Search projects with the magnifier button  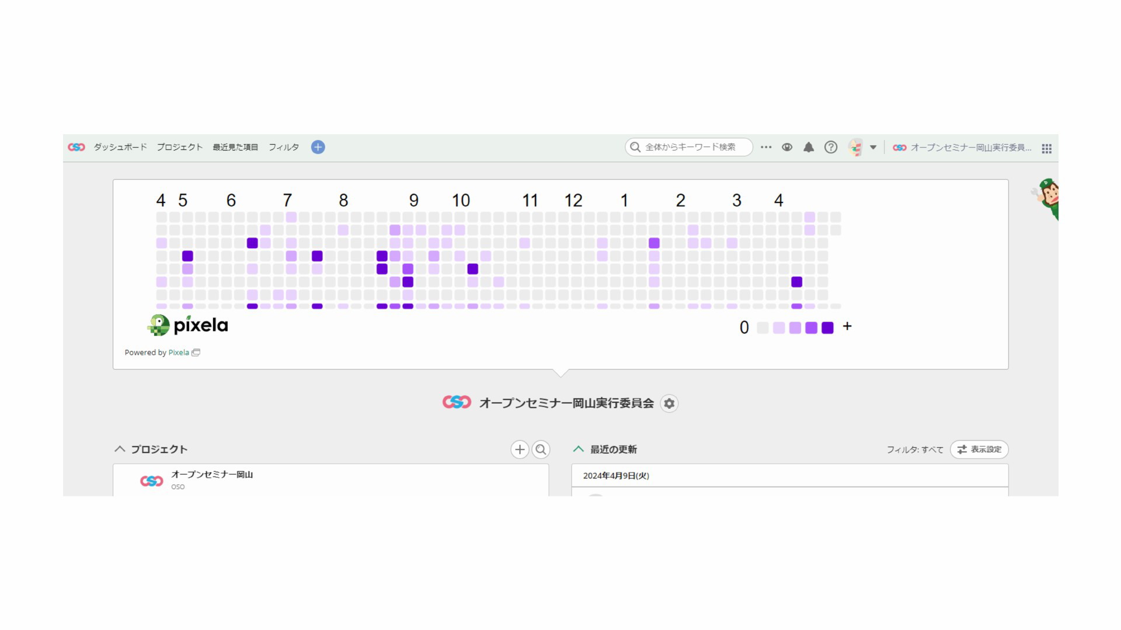[x=541, y=449]
